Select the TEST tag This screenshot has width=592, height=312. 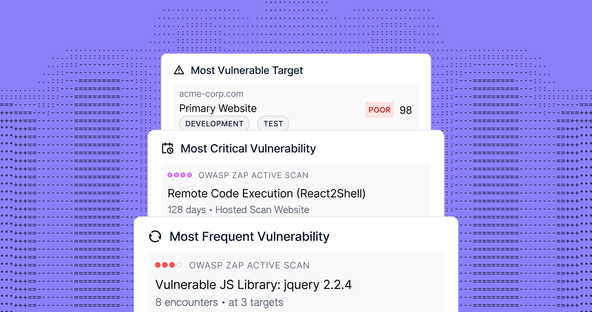pyautogui.click(x=273, y=123)
